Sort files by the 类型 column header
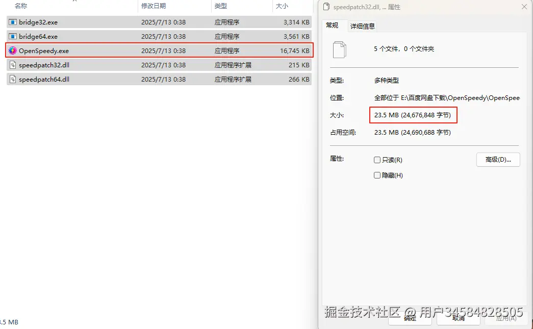The image size is (533, 329). (x=221, y=6)
